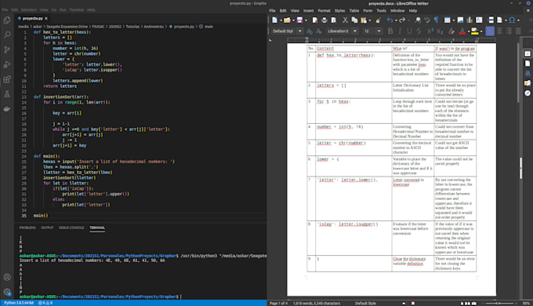Open the Run and Debug view in VS Code
This screenshot has width=533, height=306.
7,64
